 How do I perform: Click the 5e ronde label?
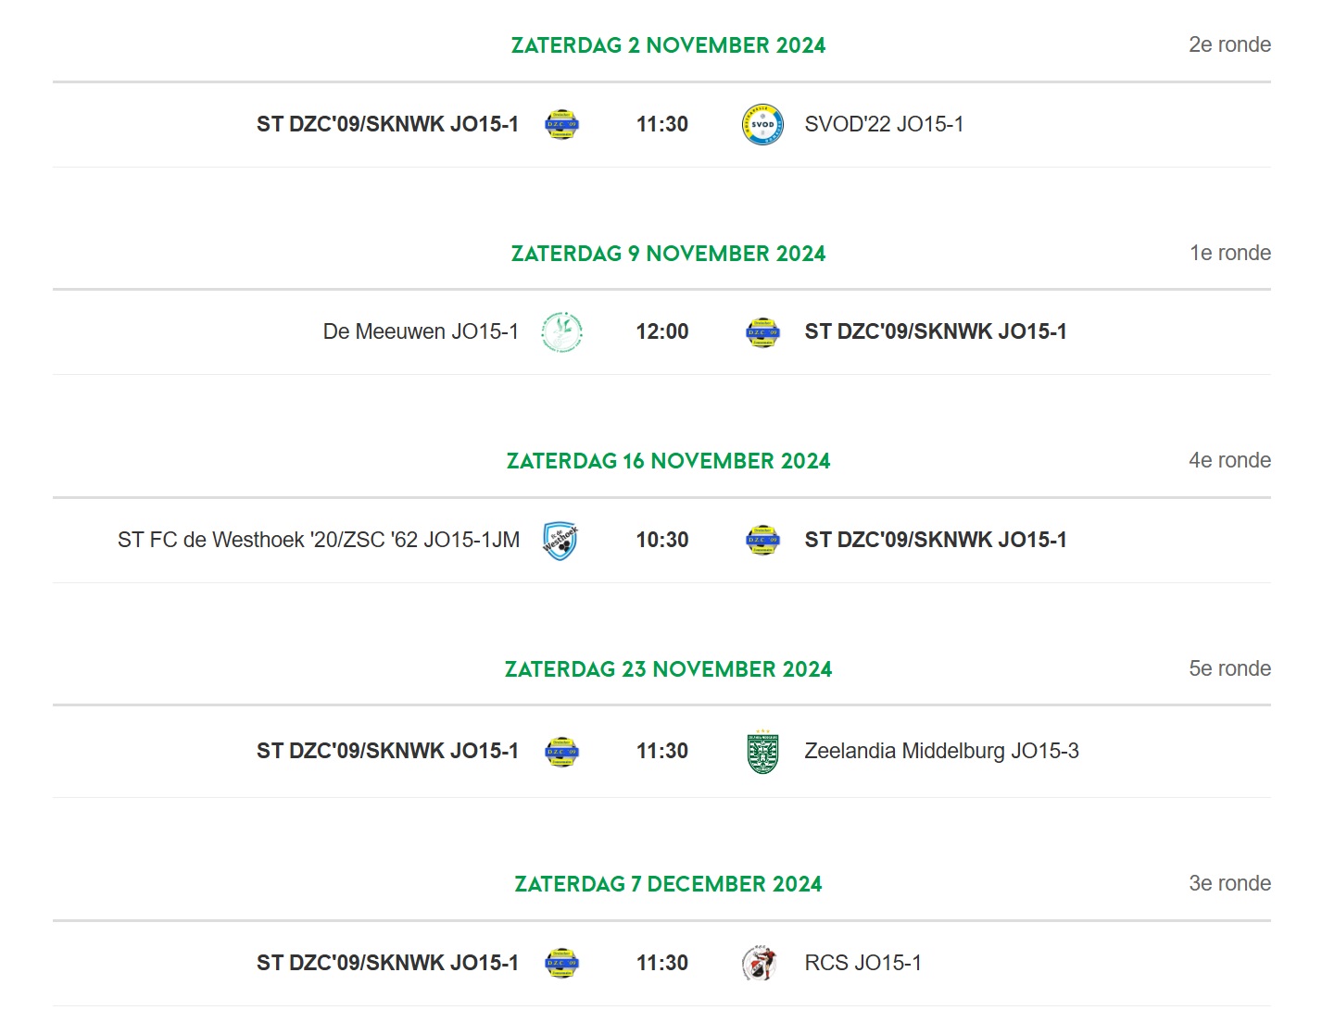pyautogui.click(x=1229, y=668)
